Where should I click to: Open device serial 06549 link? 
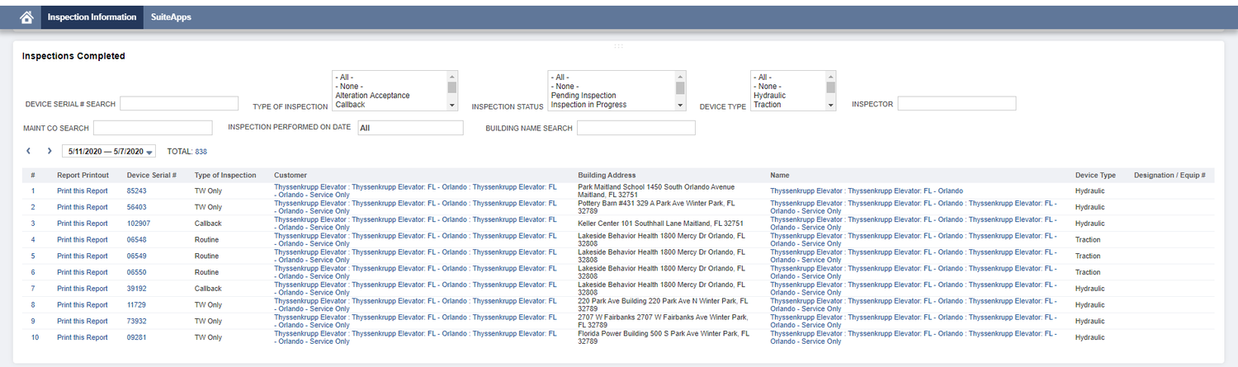(x=137, y=256)
